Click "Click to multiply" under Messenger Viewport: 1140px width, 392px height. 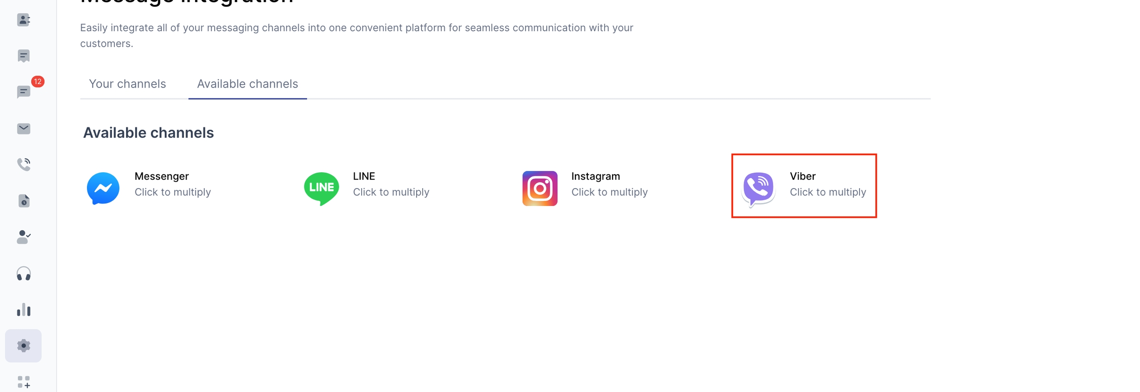(x=173, y=192)
